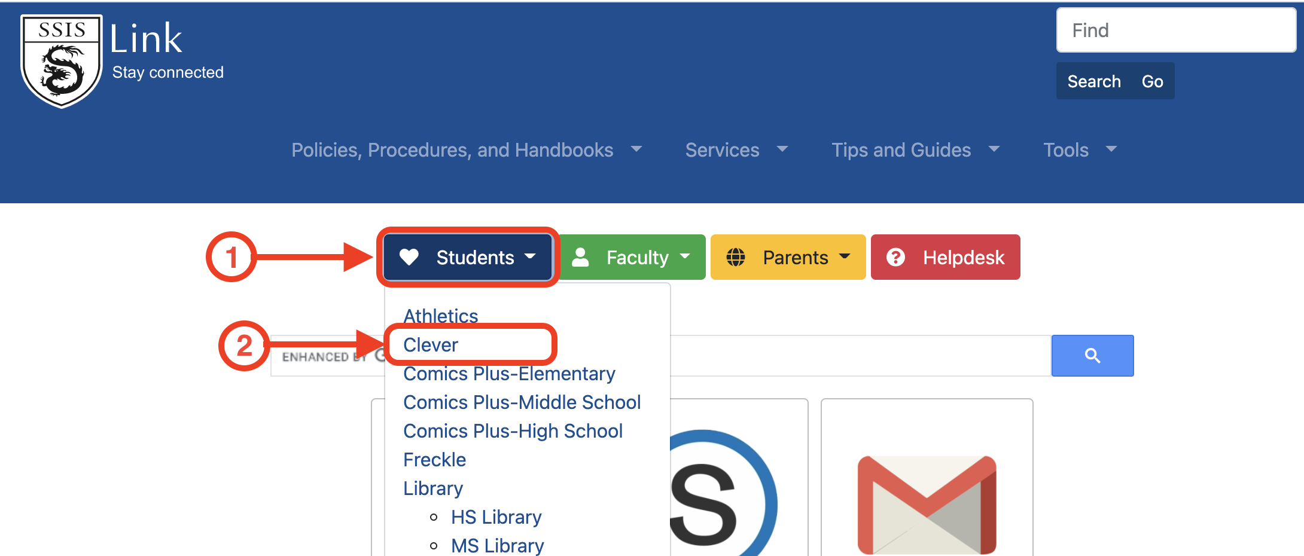1304x556 pixels.
Task: Choose Athletics in the Students menu
Action: tap(441, 316)
